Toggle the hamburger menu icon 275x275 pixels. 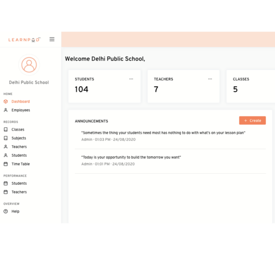[52, 39]
